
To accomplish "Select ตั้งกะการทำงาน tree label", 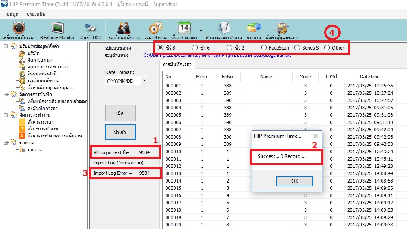I will click(x=43, y=129).
